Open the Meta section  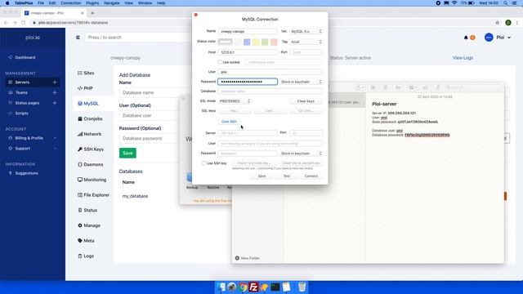click(x=86, y=241)
